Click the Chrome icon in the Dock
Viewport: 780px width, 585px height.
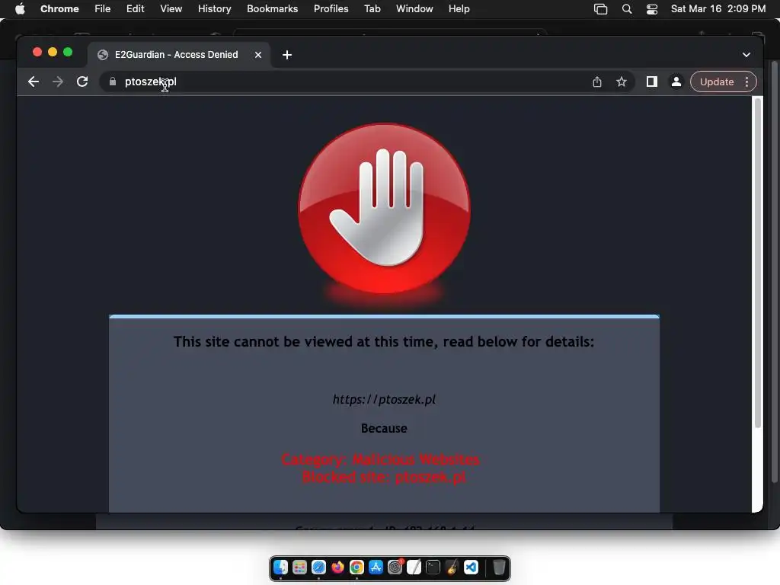(356, 567)
